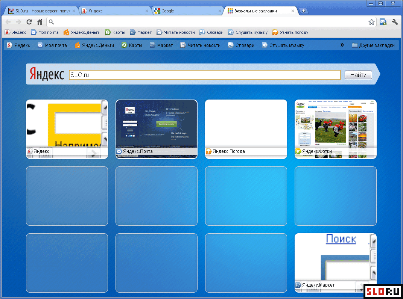Open Яндекс.Деньги on the white bookmarks bar
Viewport: 403px width, 299px height.
(x=82, y=32)
